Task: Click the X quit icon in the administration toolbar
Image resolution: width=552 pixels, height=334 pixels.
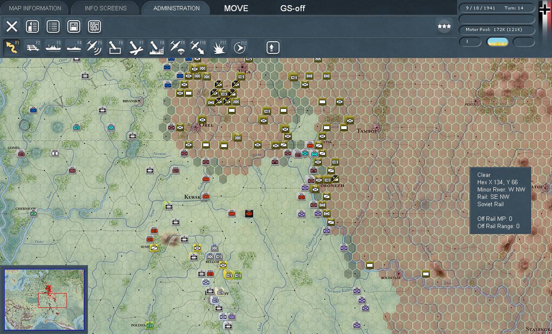Action: click(12, 27)
